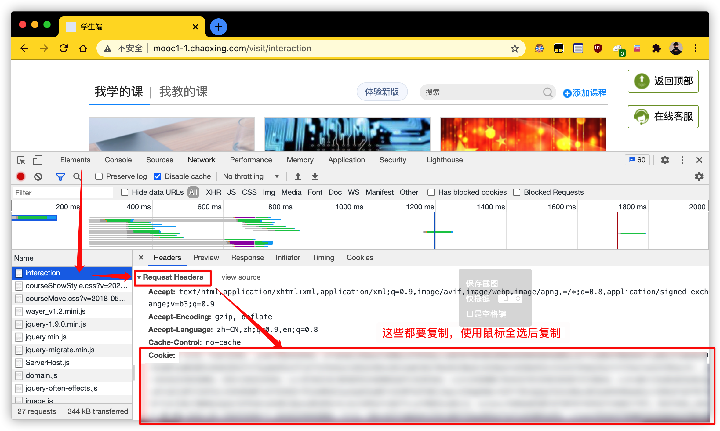Click the record network log button

(21, 176)
